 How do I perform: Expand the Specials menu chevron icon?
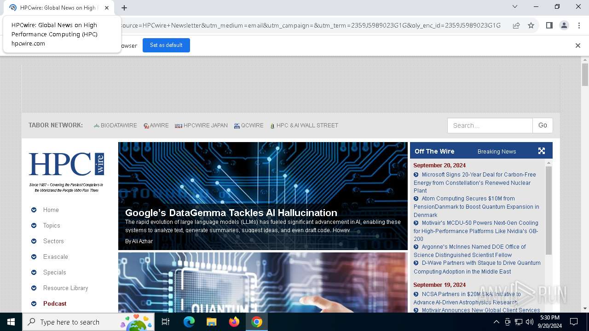[x=34, y=273]
